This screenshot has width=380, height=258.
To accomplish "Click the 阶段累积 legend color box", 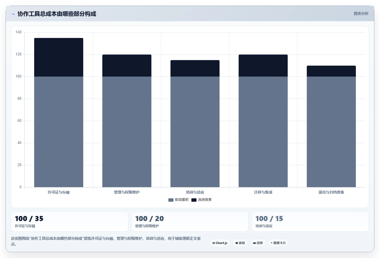I will coord(171,200).
